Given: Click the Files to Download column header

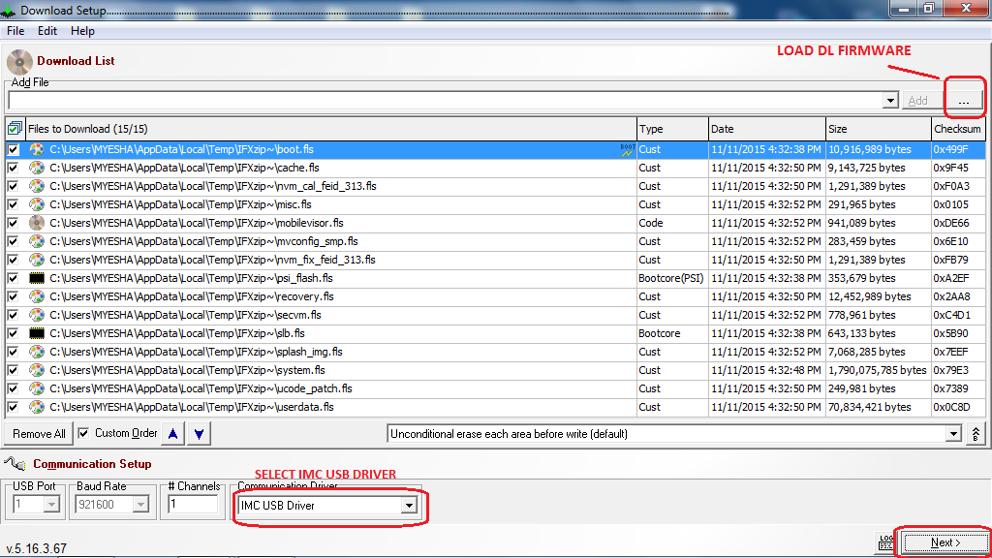Looking at the screenshot, I should coord(331,129).
